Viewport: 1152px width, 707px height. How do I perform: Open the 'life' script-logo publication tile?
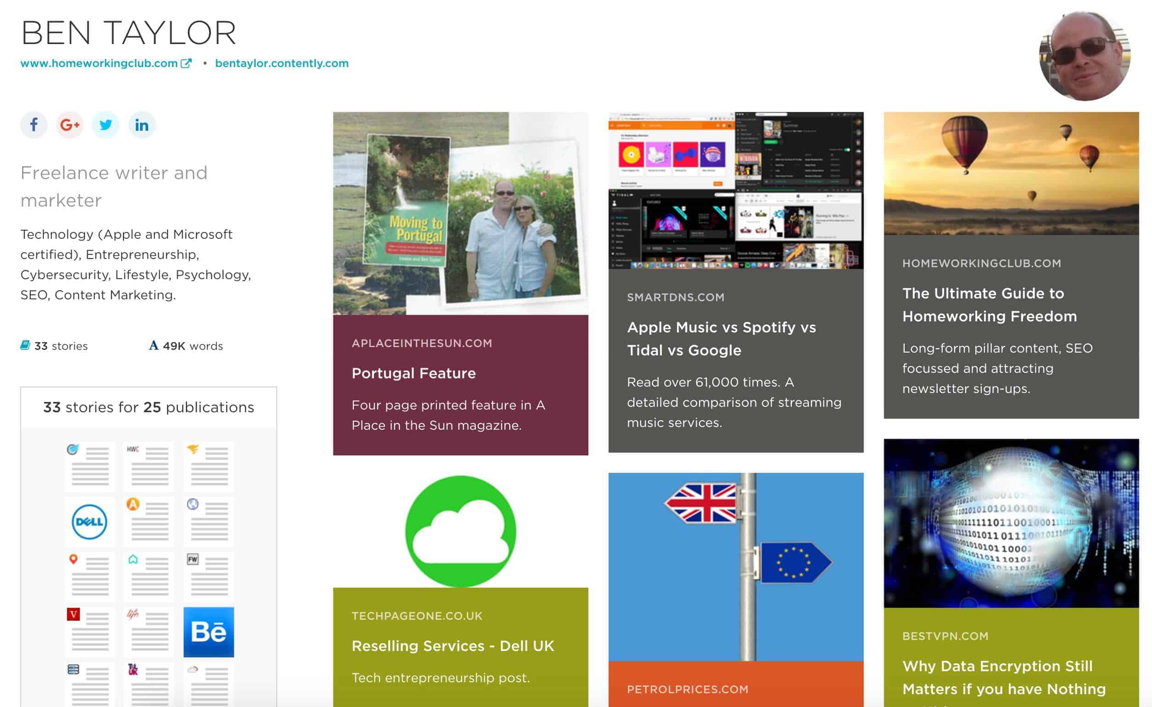tap(149, 632)
